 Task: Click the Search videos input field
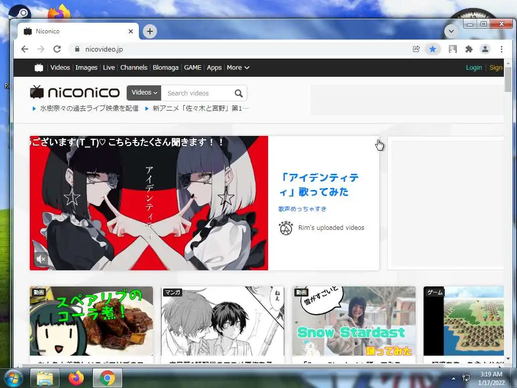click(197, 93)
